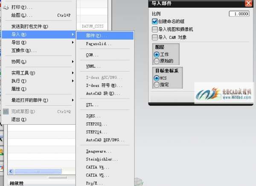This screenshot has width=256, height=186.
Task: Open the Plot (绘图) menu entry
Action: coord(38,15)
